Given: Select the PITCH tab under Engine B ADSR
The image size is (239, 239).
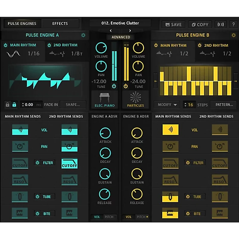Looking at the screenshot, I should (x=140, y=217).
